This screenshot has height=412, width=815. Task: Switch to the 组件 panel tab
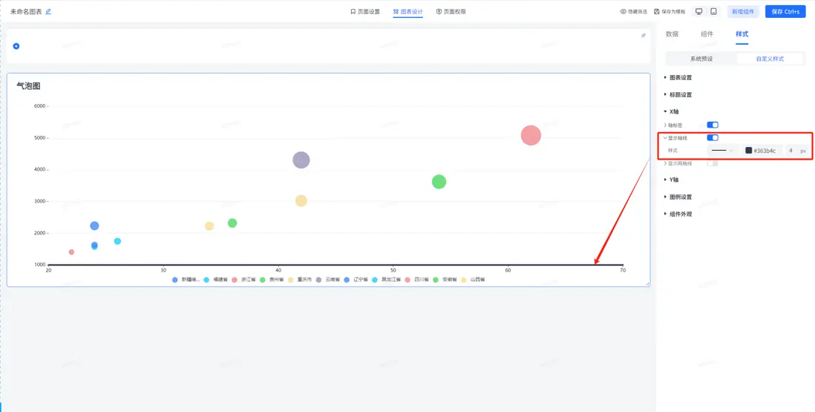tap(707, 34)
